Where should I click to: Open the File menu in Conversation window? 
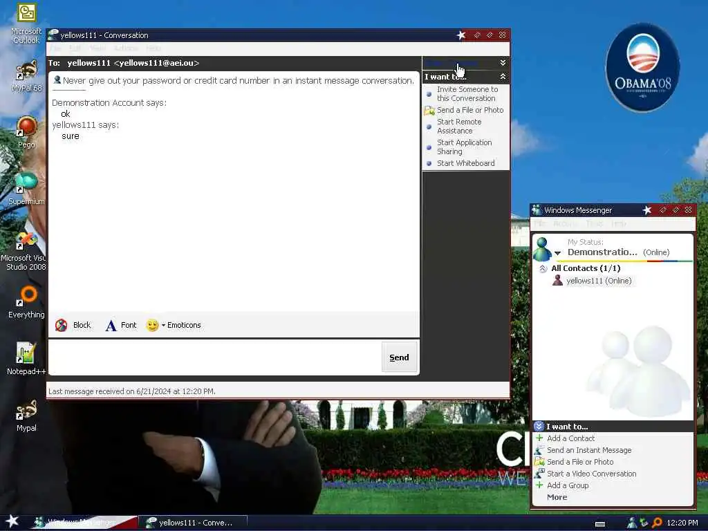tap(55, 48)
